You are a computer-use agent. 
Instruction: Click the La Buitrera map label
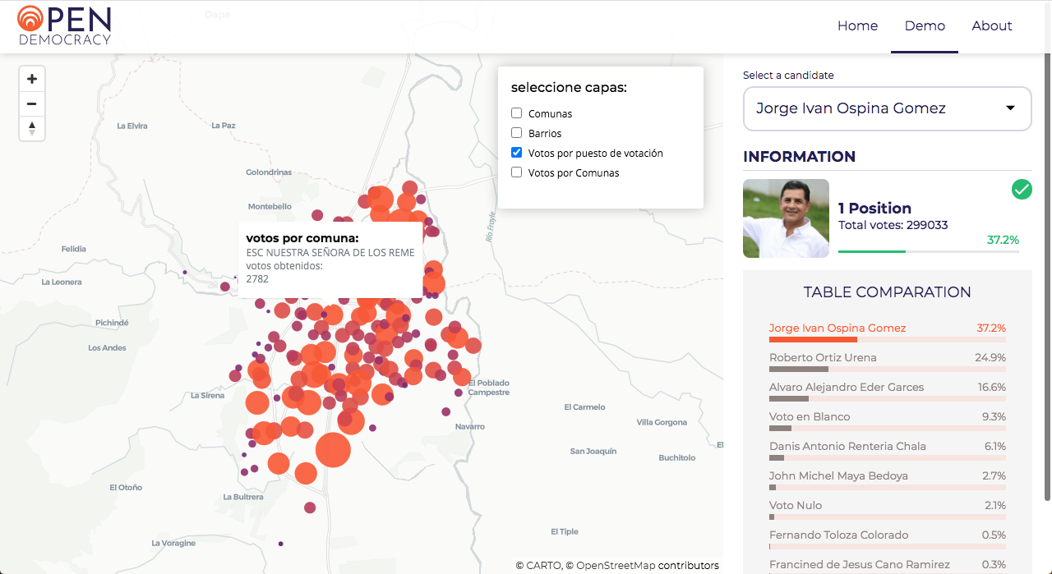click(x=243, y=497)
